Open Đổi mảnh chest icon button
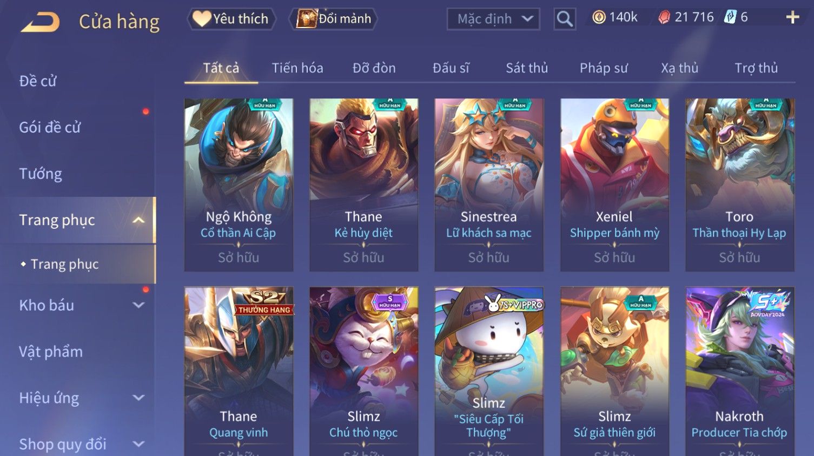Viewport: 814px width, 456px height. pos(334,19)
